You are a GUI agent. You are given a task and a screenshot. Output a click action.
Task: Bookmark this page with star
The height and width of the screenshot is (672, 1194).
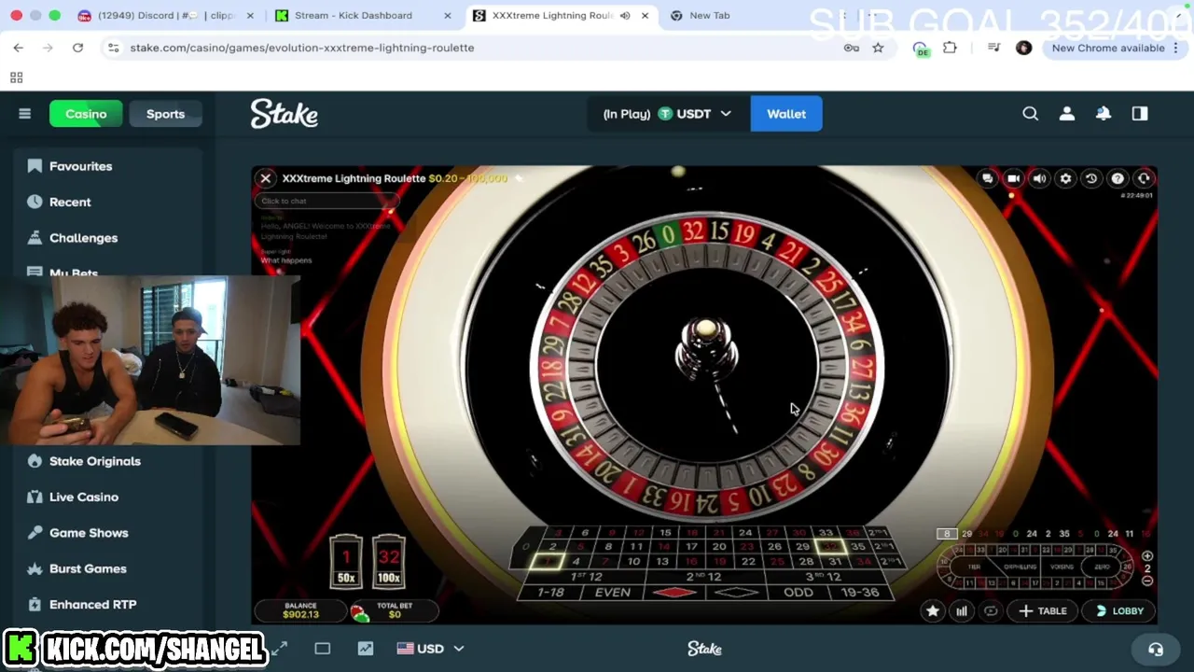coord(878,48)
